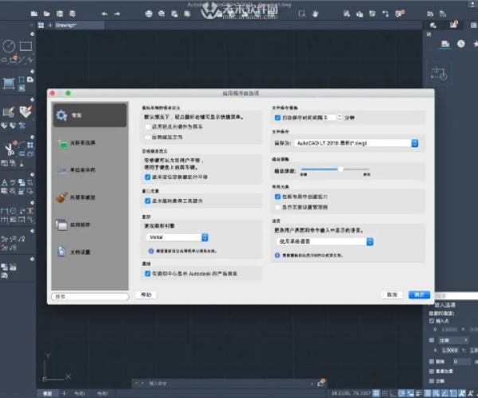Click the info icon below language dropdown
The image size is (478, 398).
[277, 256]
